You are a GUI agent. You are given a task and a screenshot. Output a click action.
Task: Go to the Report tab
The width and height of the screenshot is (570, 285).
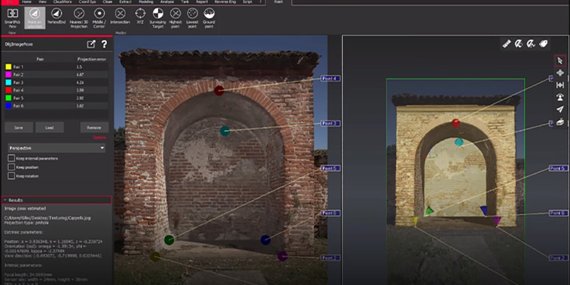[202, 2]
